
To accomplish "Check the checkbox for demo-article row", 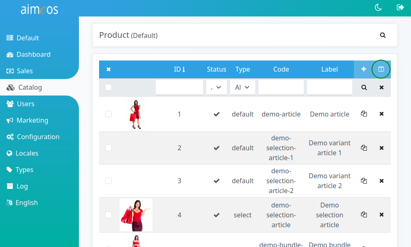I will pyautogui.click(x=109, y=114).
